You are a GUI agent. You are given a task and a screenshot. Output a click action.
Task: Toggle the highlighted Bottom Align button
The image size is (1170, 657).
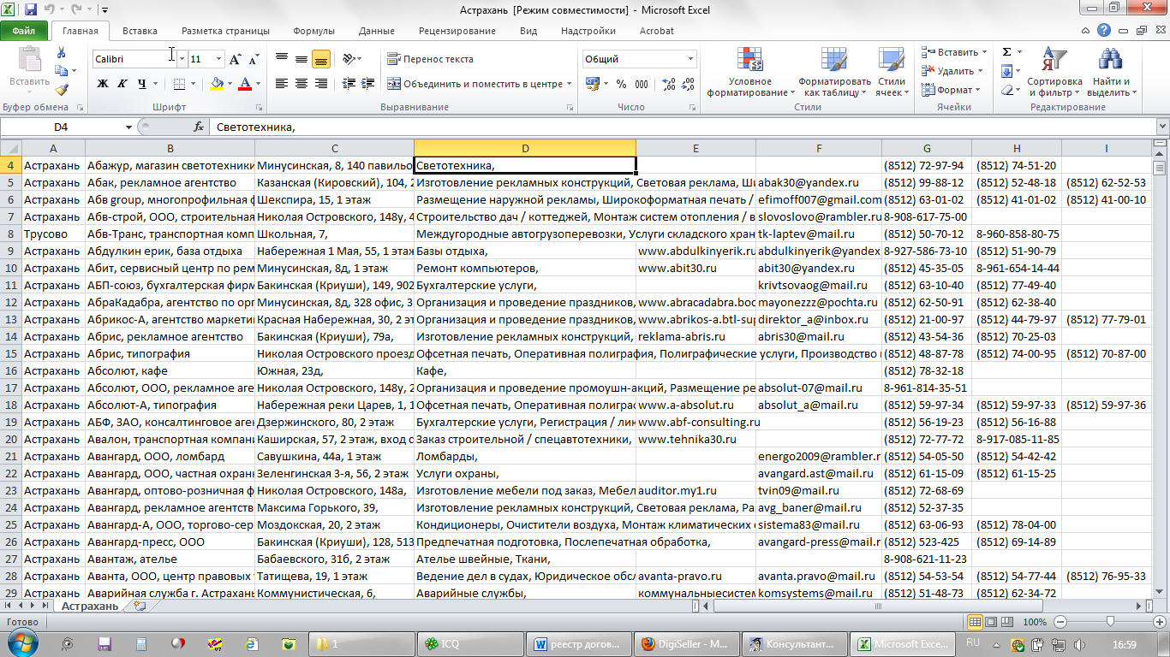[x=321, y=59]
